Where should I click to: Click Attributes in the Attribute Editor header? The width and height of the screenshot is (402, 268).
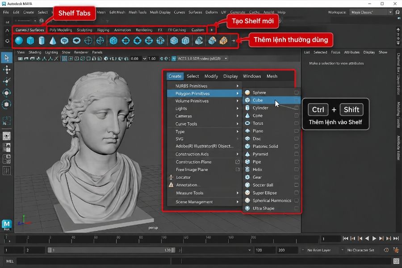point(352,52)
